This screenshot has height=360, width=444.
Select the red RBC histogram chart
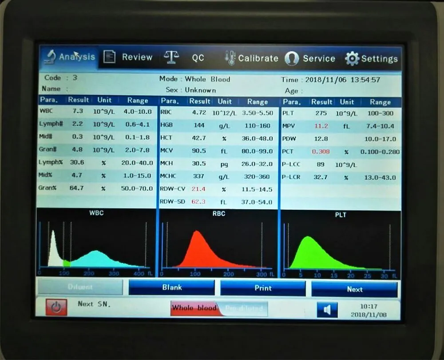click(x=218, y=244)
